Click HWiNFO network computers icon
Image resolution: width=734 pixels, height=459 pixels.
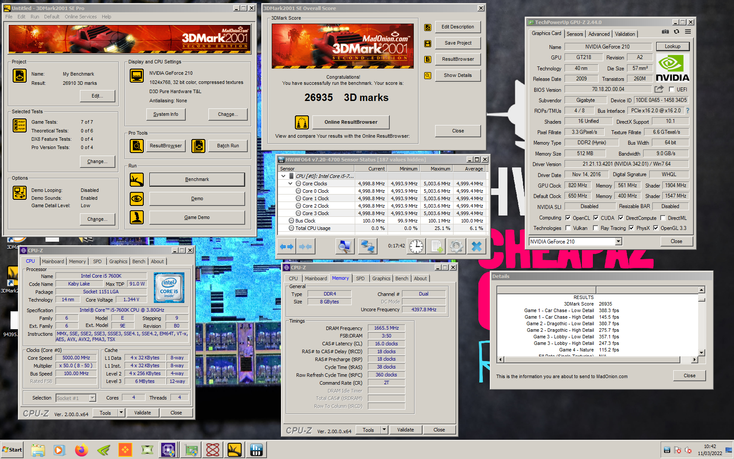click(367, 247)
